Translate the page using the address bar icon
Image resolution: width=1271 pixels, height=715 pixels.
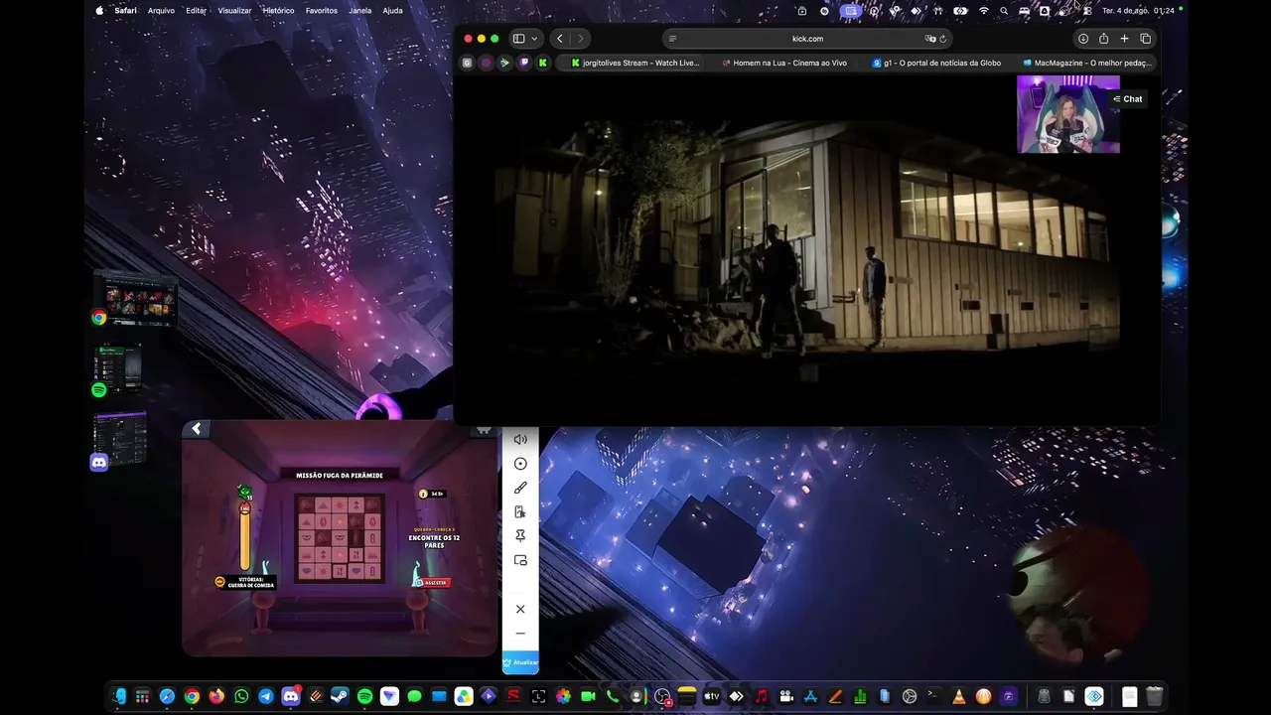[x=930, y=39]
